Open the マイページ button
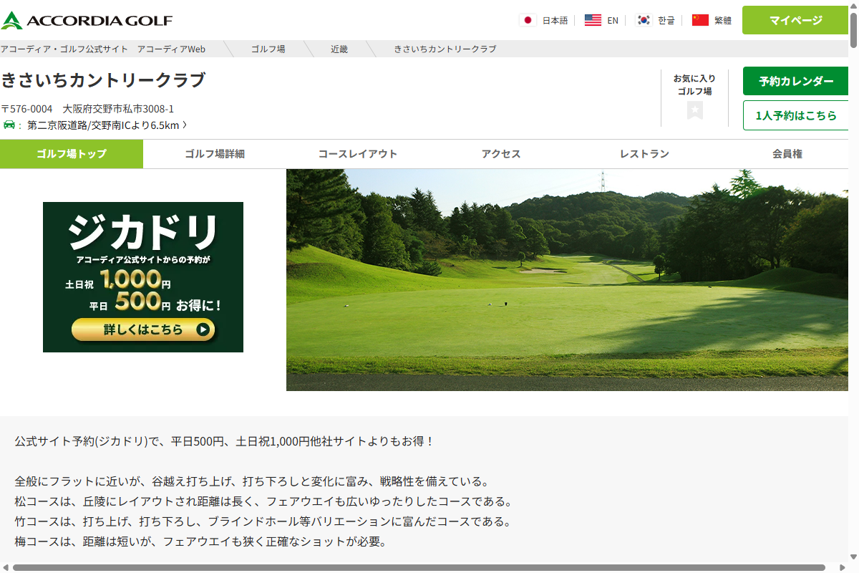The width and height of the screenshot is (859, 573). click(795, 20)
